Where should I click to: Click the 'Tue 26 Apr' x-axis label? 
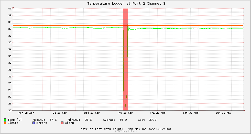(59, 113)
